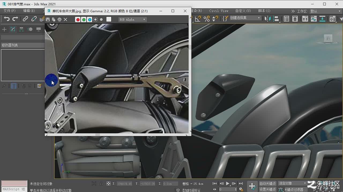Screen dimensions: 343x192
Task: Click the Pin Stack icon
Action: [4, 86]
